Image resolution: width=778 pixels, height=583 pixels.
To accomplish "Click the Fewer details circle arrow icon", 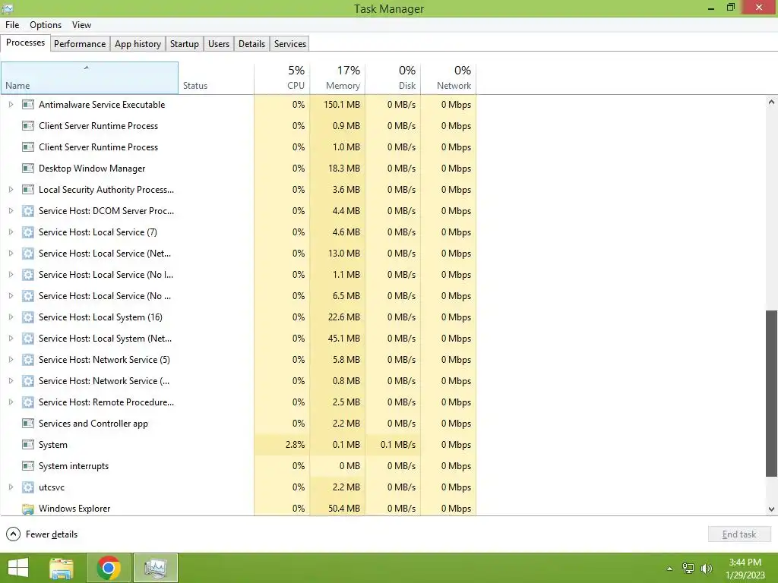I will [14, 534].
